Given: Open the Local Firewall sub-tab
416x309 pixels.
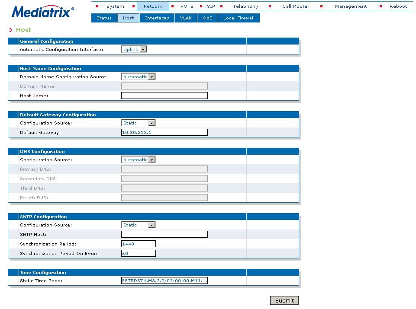Looking at the screenshot, I should (x=239, y=18).
